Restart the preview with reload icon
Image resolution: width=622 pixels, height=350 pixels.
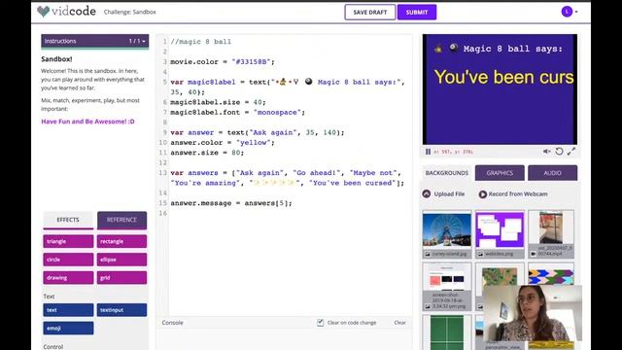559,152
